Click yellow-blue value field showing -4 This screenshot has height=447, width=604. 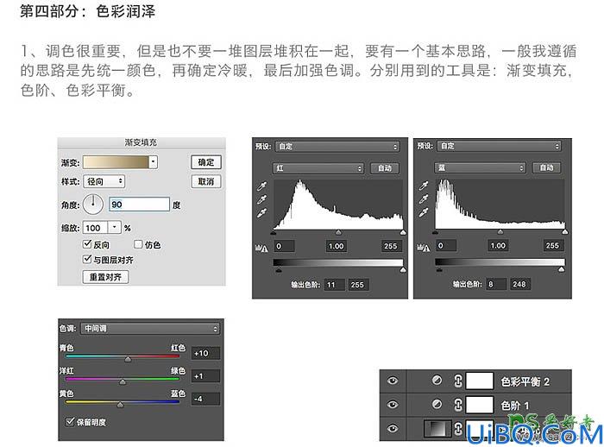205,399
